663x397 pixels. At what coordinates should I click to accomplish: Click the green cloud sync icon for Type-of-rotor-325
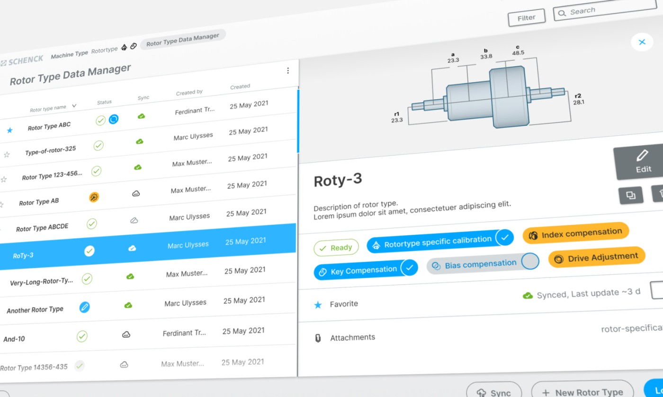click(140, 141)
